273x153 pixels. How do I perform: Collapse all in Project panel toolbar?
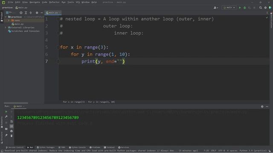pyautogui.click(x=31, y=13)
